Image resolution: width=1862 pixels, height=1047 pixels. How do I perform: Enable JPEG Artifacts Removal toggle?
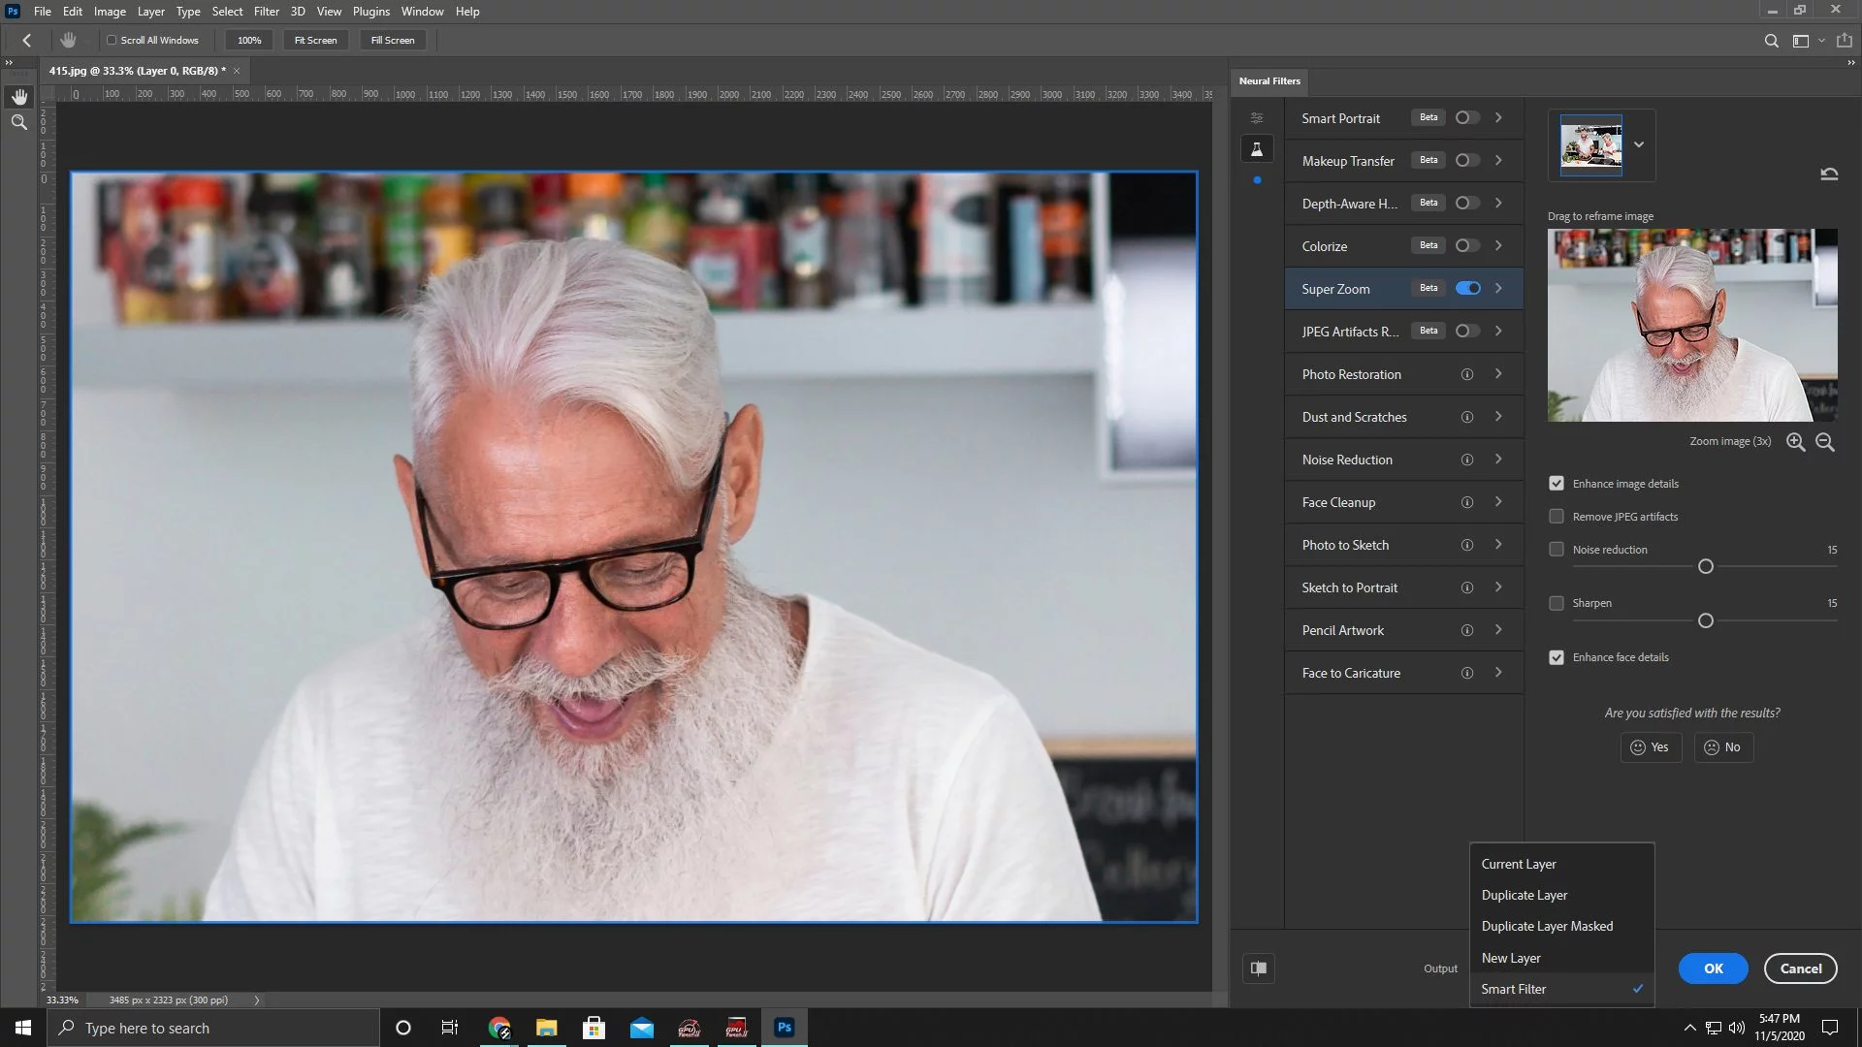(1467, 331)
